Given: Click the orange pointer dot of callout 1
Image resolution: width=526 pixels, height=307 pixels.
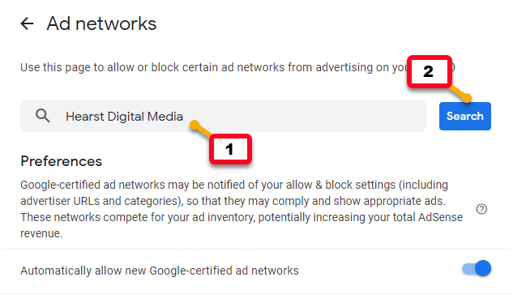Looking at the screenshot, I should click(x=195, y=126).
